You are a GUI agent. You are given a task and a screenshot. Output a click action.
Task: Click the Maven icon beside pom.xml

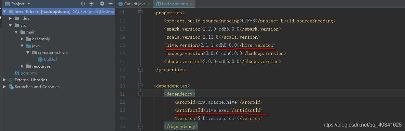pyautogui.click(x=17, y=73)
